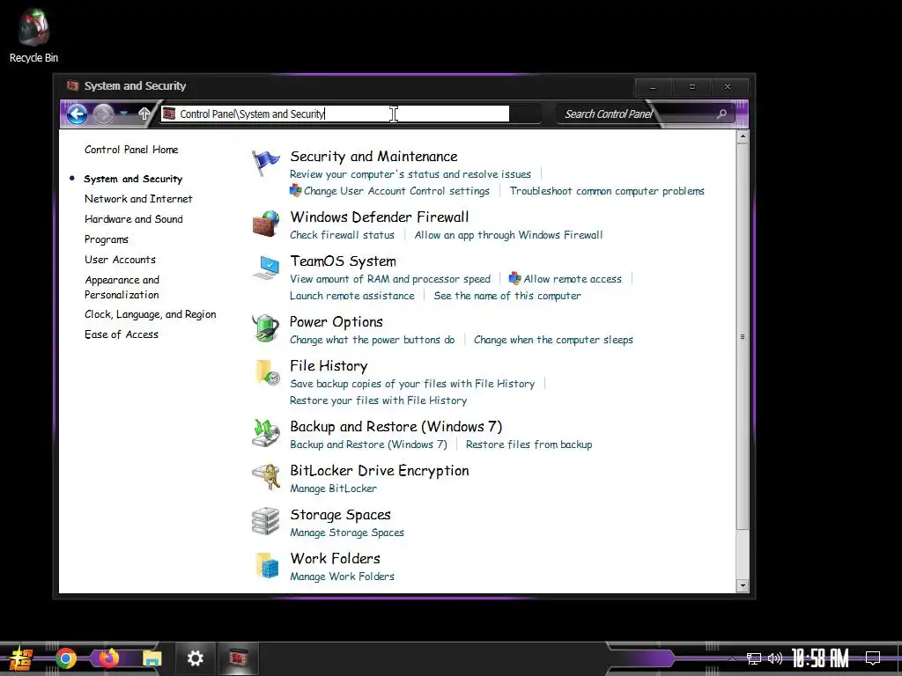Click Change User Account Control settings
The width and height of the screenshot is (902, 676).
pos(396,191)
